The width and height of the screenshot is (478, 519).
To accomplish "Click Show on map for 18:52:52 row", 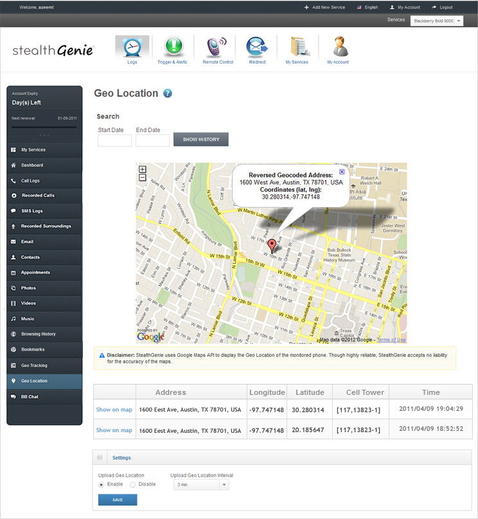I will pyautogui.click(x=114, y=430).
